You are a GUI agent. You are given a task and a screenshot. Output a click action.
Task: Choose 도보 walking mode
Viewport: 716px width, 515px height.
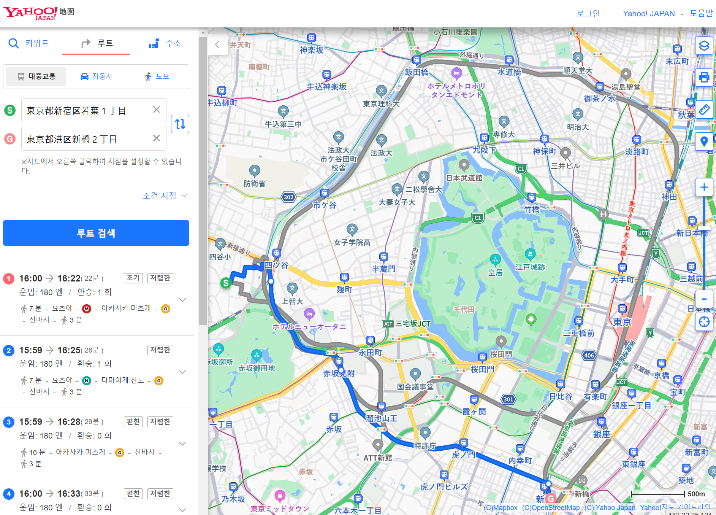tap(157, 76)
